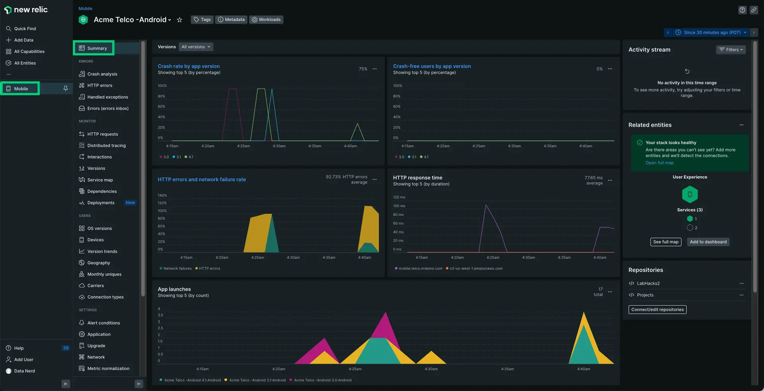
Task: Star the Acme Telco -Android app as favorite
Action: pos(179,19)
